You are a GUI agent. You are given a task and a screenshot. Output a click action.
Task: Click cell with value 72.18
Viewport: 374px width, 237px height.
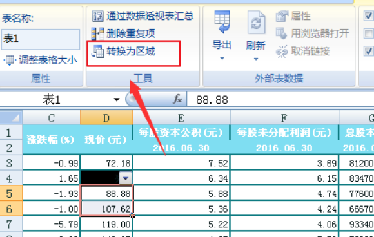106,163
